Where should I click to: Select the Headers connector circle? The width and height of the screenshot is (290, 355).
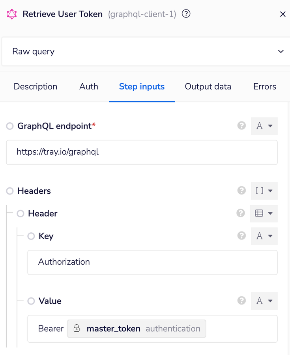click(x=10, y=191)
